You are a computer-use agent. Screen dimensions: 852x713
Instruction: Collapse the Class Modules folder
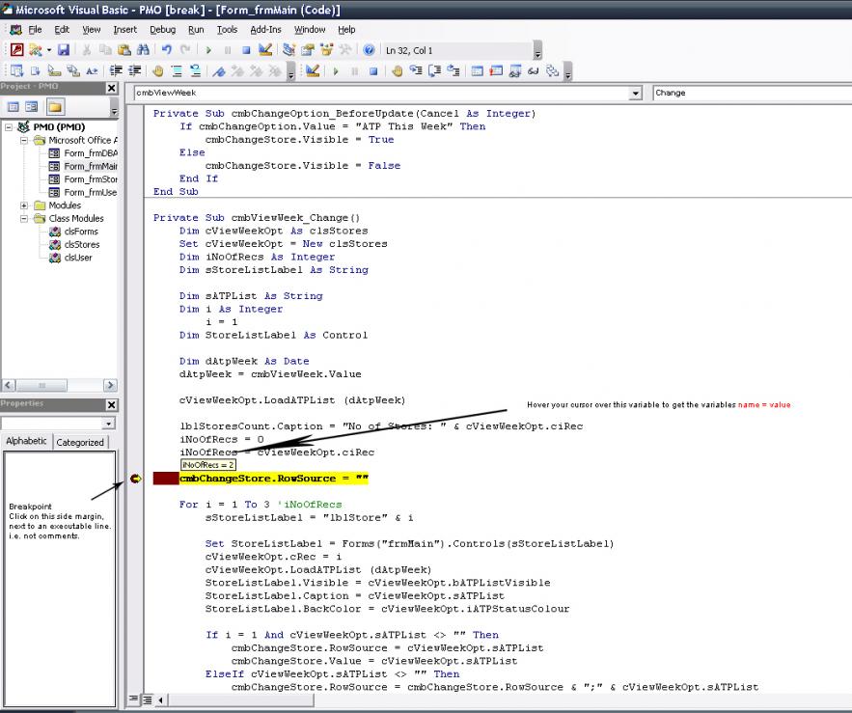click(24, 219)
